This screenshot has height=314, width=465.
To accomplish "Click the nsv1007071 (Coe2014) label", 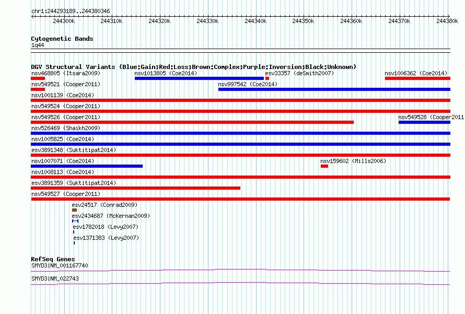I will 63,161.
